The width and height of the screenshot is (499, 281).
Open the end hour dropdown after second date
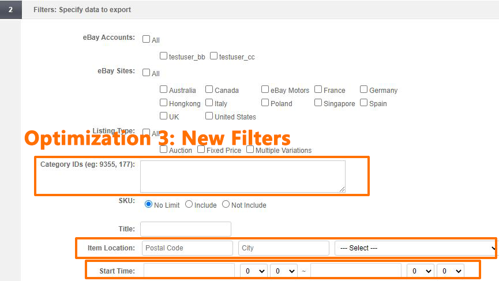point(421,271)
